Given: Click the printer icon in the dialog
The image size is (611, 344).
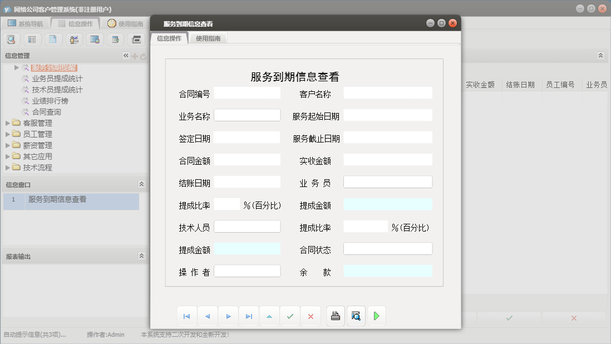Looking at the screenshot, I should [336, 316].
